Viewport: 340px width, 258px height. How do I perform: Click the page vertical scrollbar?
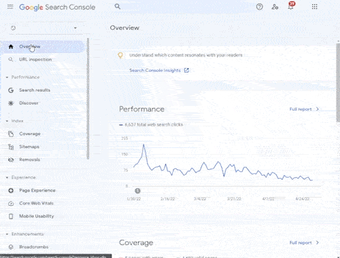[338, 83]
